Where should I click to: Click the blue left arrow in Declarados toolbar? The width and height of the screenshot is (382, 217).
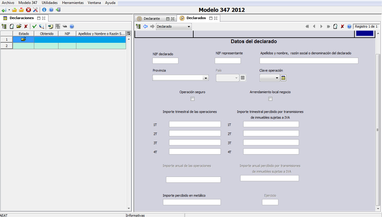[x=145, y=26]
